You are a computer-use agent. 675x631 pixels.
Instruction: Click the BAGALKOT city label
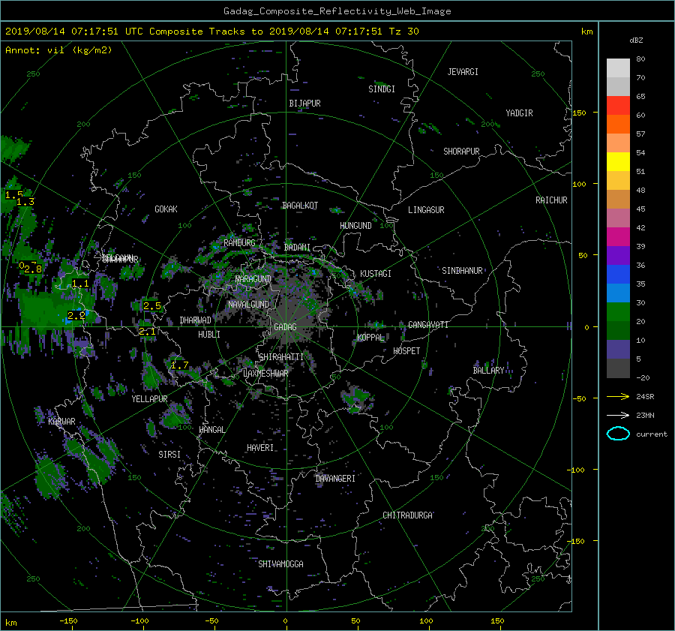point(300,206)
